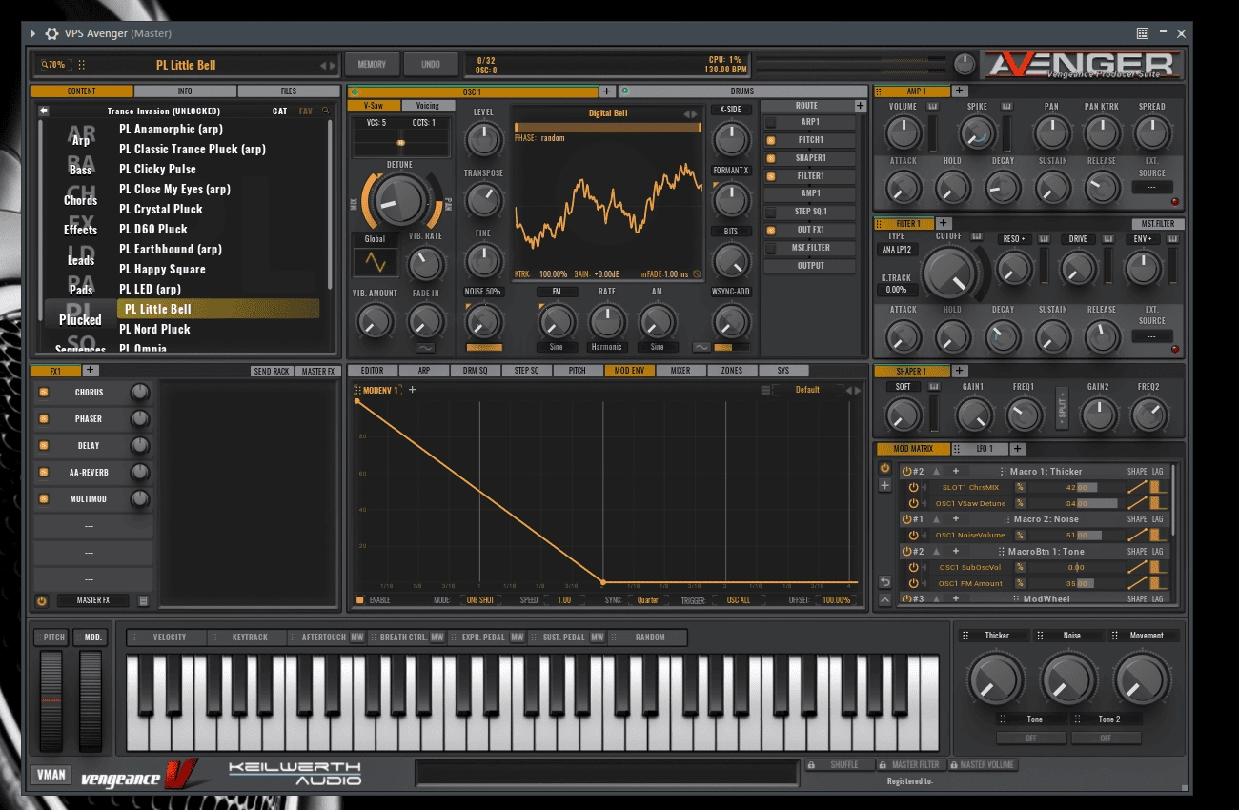Add a new MODENV tab
1239x810 pixels.
click(x=413, y=390)
